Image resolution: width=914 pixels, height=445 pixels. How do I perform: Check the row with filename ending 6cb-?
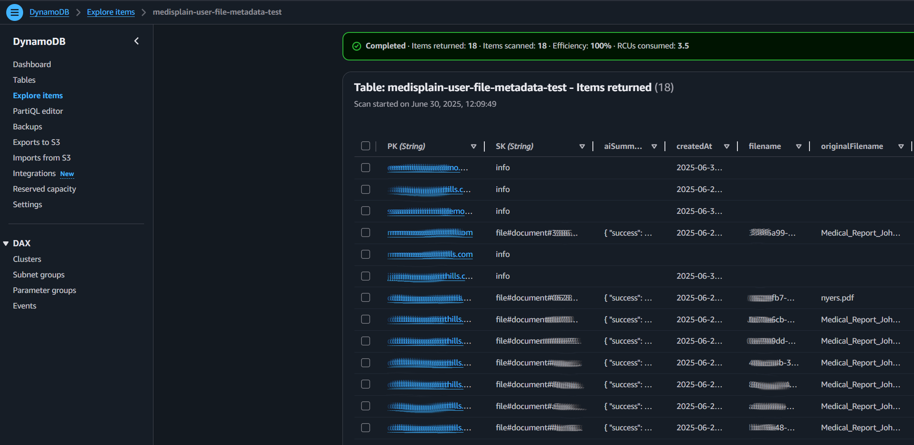[366, 320]
